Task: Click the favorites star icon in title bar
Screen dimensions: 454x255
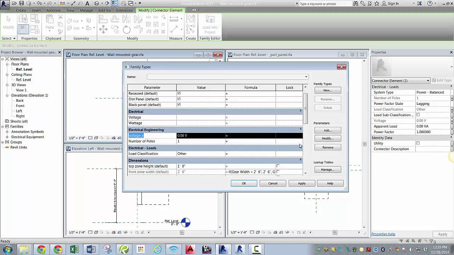Action: (377, 4)
